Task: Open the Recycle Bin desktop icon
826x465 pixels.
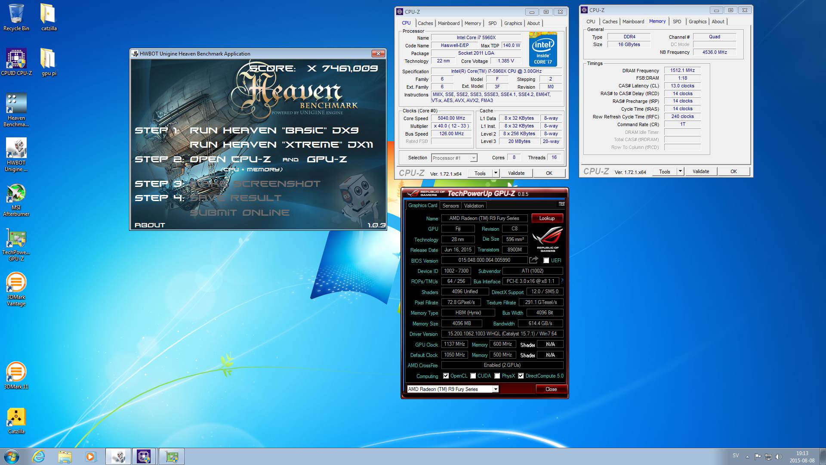Action: coord(16,17)
